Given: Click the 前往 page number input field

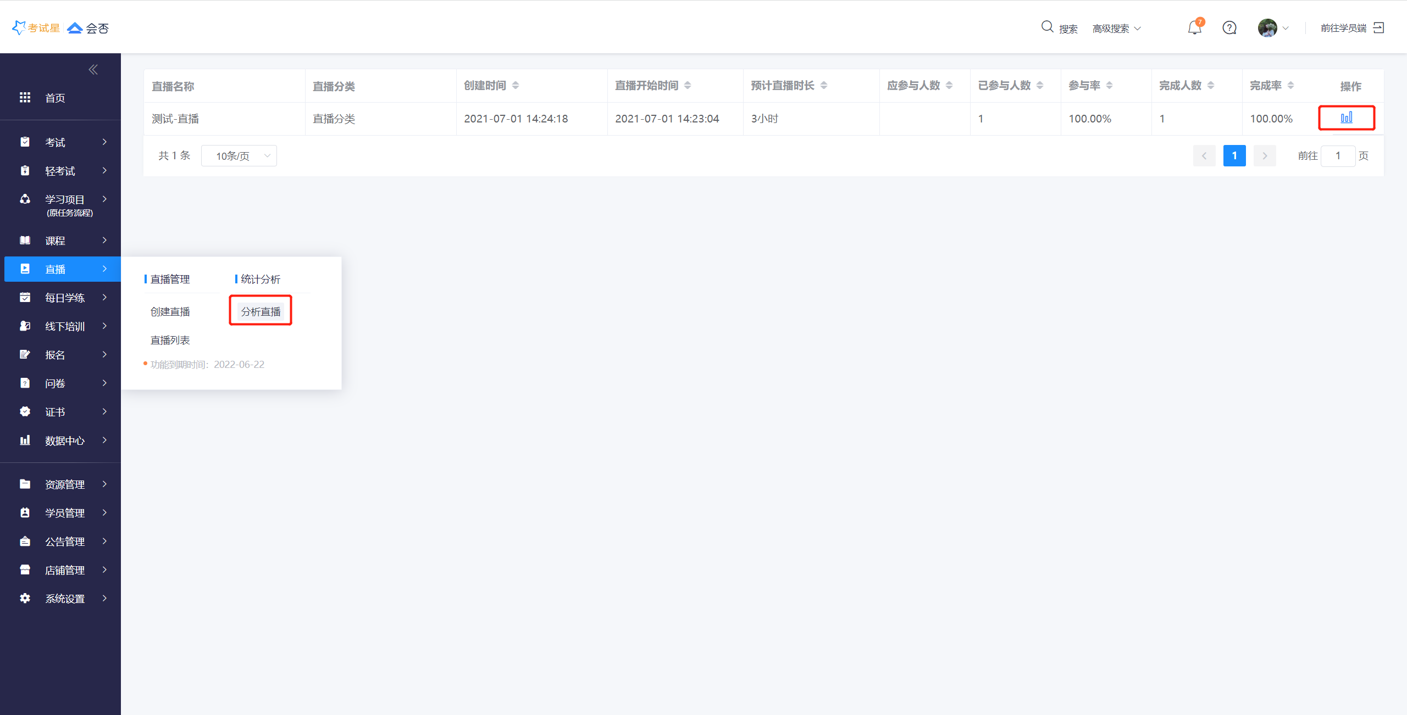Looking at the screenshot, I should click(x=1337, y=156).
